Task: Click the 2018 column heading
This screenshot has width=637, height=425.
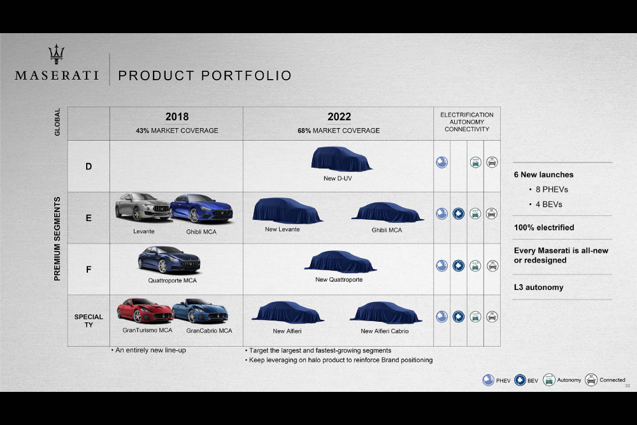Action: [176, 117]
